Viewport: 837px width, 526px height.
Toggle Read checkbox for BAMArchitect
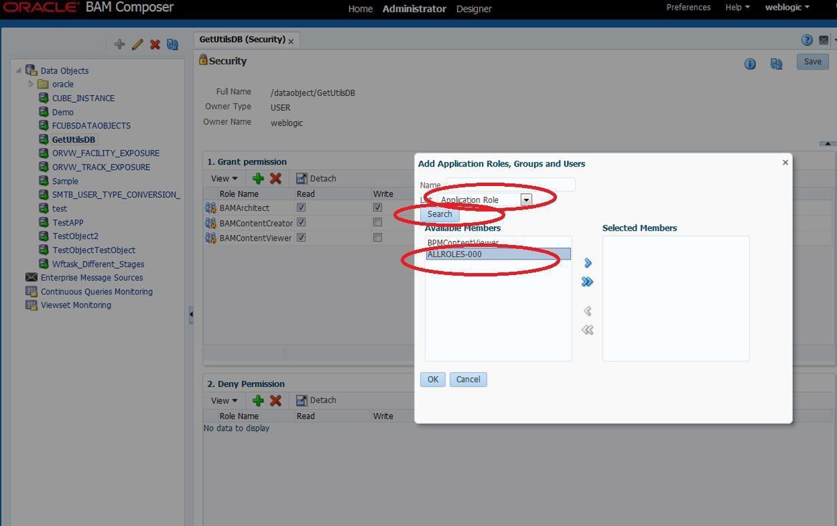[301, 207]
